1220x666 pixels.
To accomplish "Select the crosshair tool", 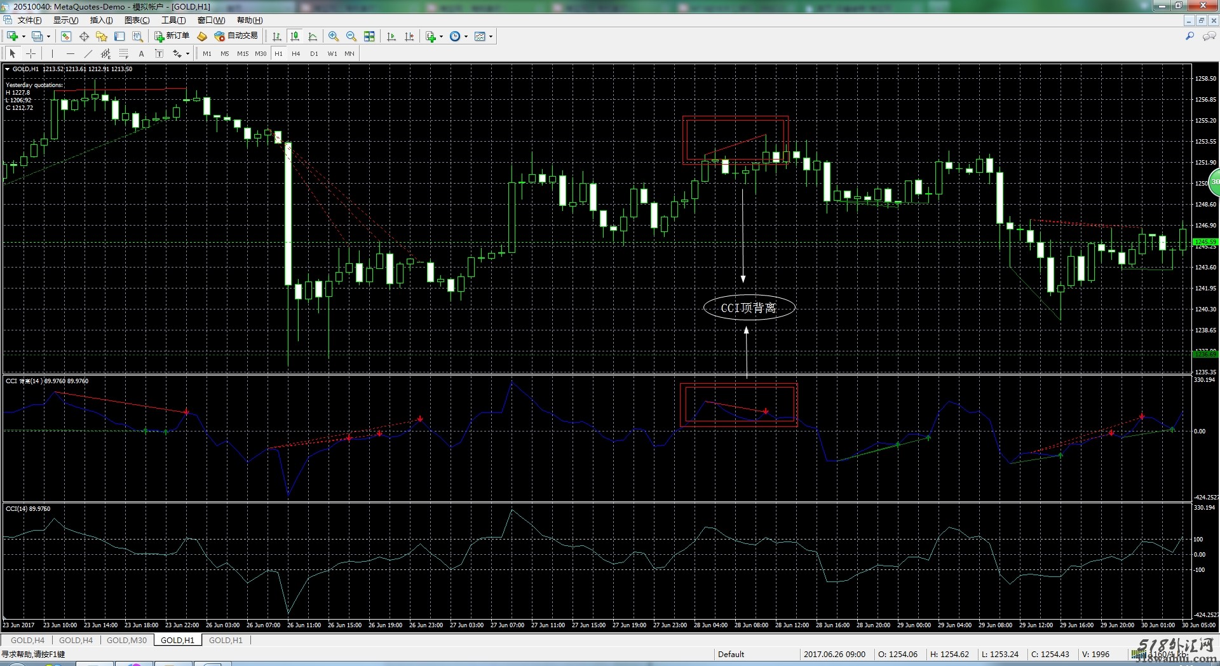I will click(x=30, y=54).
